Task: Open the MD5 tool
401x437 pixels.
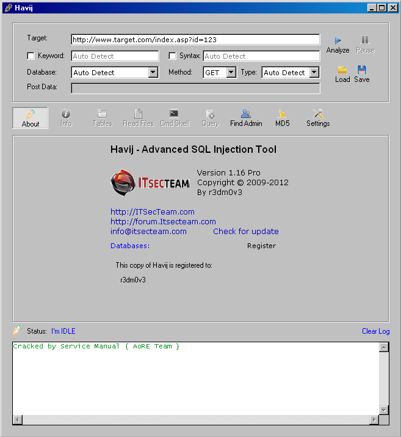Action: tap(282, 114)
